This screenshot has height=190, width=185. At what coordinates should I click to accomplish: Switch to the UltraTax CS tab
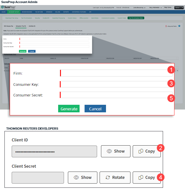point(32,26)
